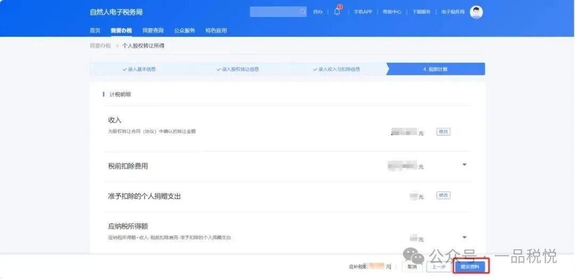Select 我要办税 tab

[x=121, y=30]
